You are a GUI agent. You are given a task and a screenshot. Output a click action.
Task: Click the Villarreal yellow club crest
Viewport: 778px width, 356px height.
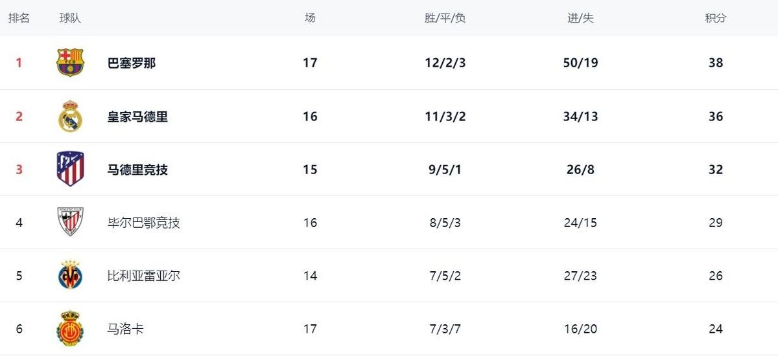pos(70,275)
